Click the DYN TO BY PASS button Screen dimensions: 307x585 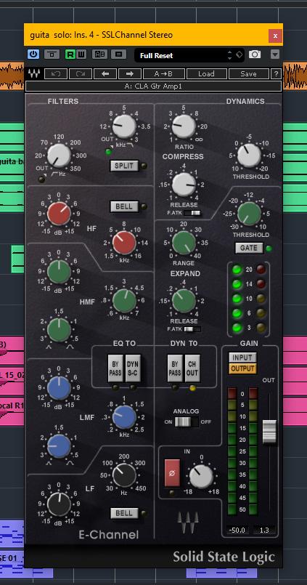point(175,368)
